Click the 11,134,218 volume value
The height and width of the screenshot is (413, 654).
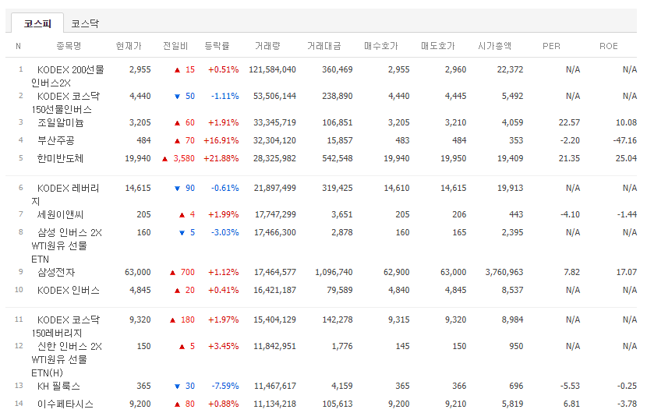275,404
